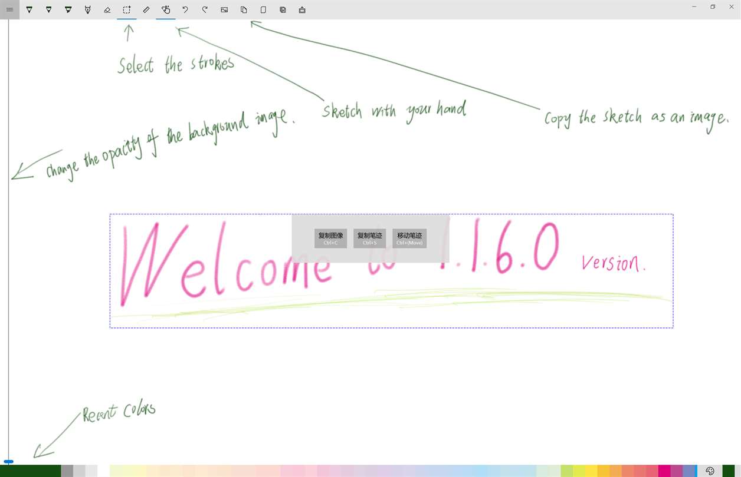Screen dimensions: 741x477
Task: Share the sketch
Action: (302, 9)
